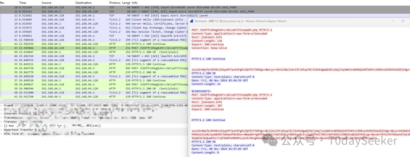
Task: Select packet 24 Server Hello, Certificate row
Action: 94,24
